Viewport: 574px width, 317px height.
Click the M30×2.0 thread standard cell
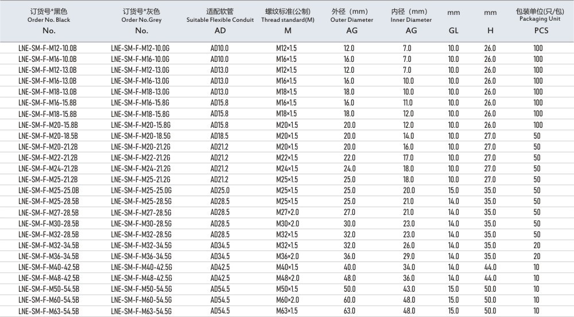tap(286, 224)
